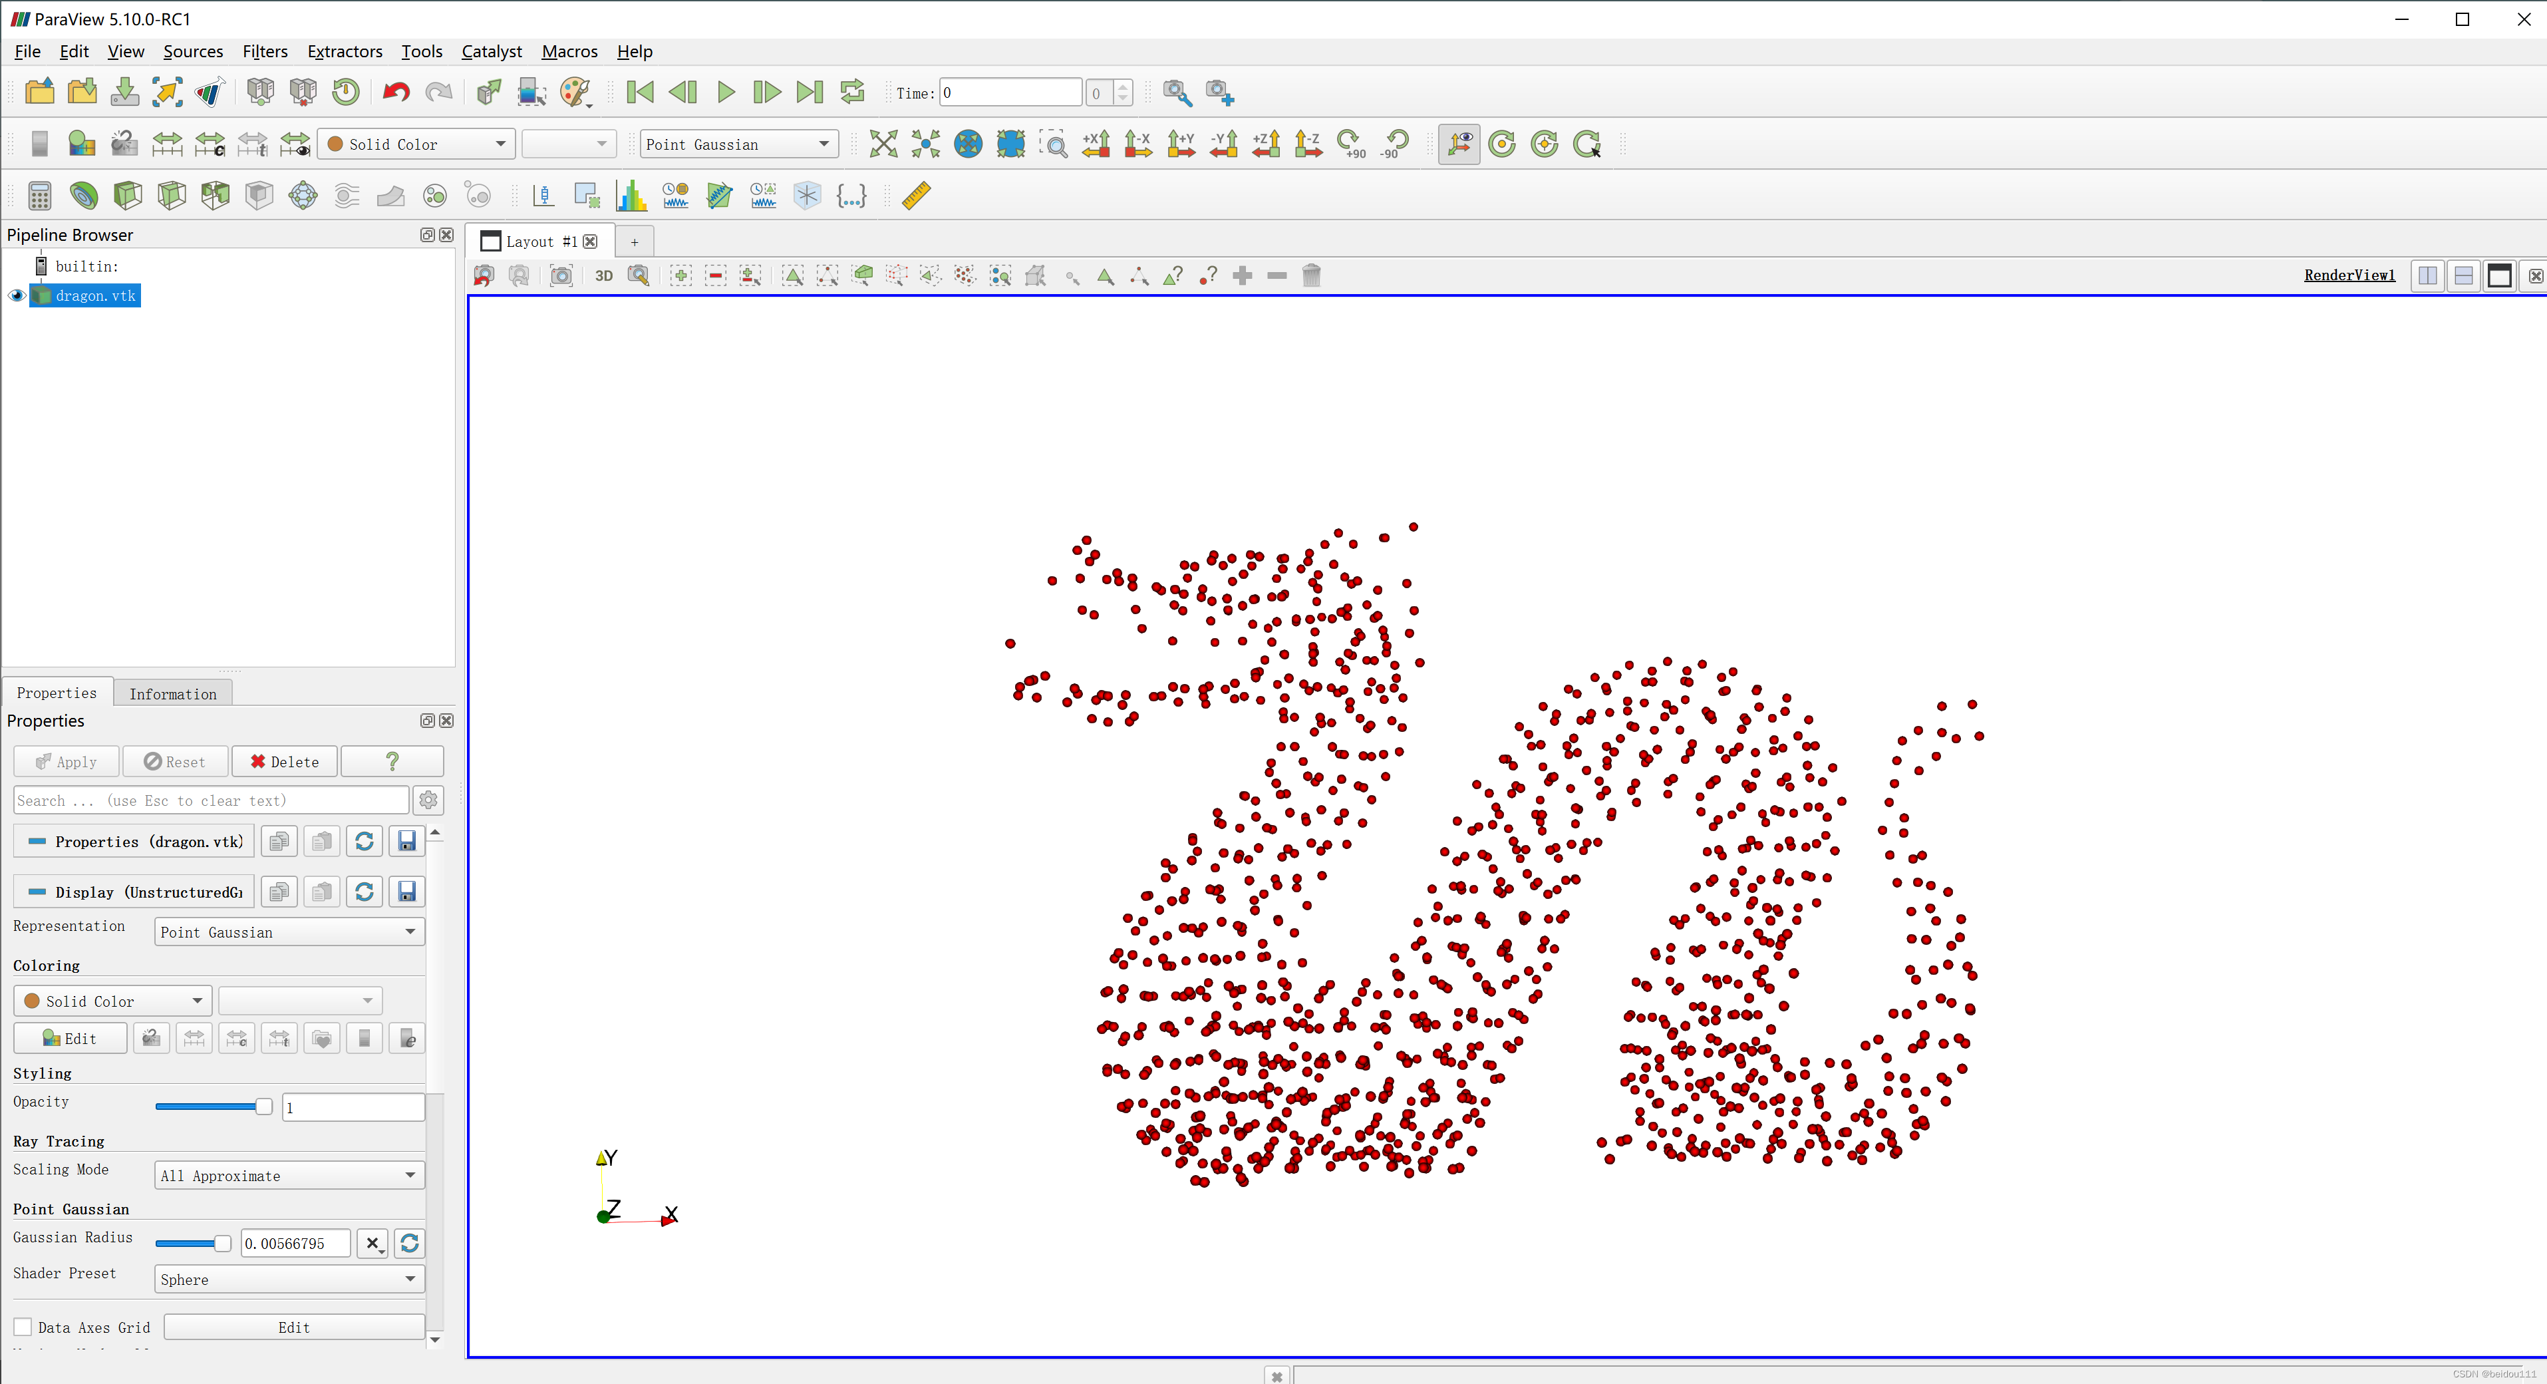Viewport: 2547px width, 1384px height.
Task: Click the Capture Screenshot camera icon
Action: (x=561, y=276)
